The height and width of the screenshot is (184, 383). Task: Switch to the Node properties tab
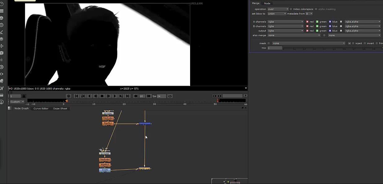coord(267,3)
